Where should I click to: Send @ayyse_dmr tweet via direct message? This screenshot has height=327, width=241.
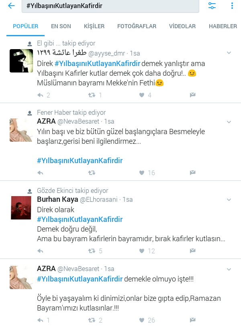click(192, 95)
